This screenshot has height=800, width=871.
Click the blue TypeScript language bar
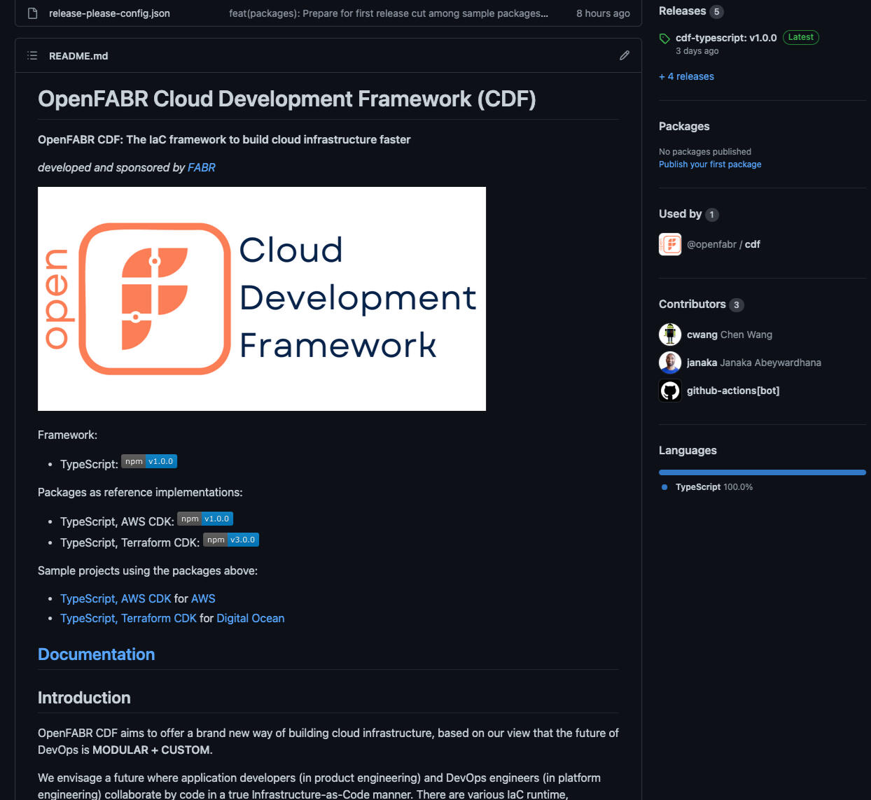pyautogui.click(x=762, y=472)
